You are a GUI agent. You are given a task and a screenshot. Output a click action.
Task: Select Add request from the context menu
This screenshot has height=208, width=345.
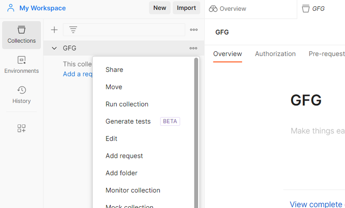pos(124,156)
